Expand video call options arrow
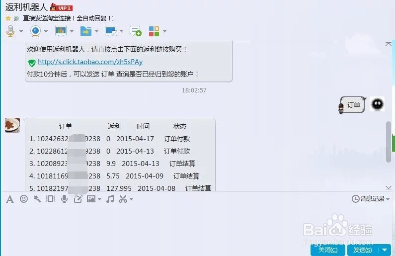This screenshot has width=395, height=256. [46, 31]
